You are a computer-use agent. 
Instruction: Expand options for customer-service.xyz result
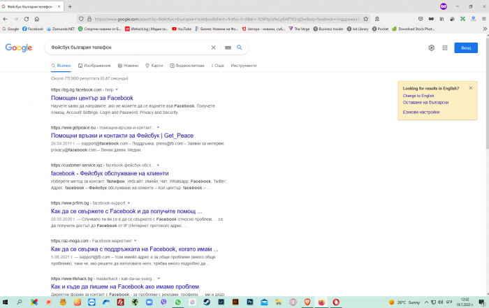158,166
